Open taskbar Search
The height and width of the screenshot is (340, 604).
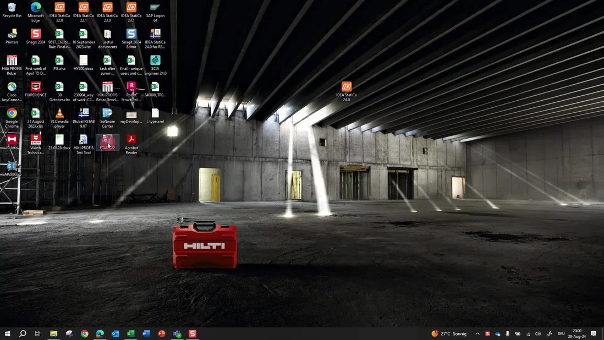[23, 333]
